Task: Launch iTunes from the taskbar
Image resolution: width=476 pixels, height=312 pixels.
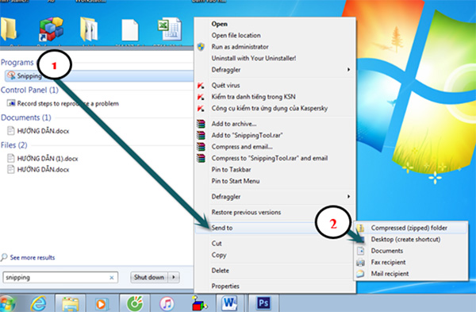Action: (x=167, y=303)
